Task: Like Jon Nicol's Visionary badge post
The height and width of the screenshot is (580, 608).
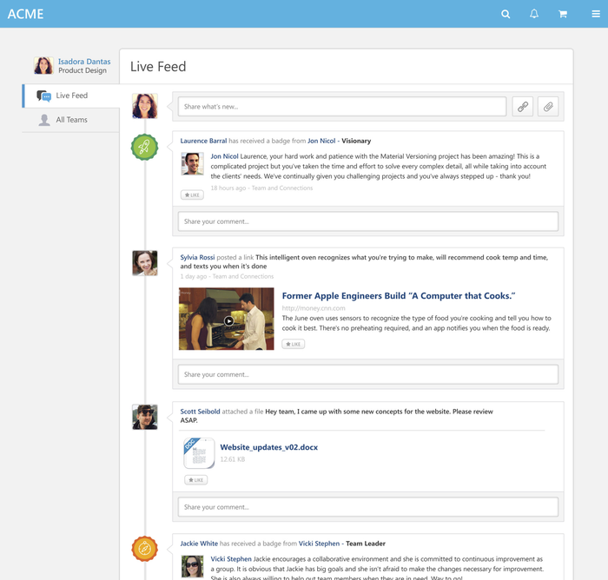Action: [x=192, y=195]
